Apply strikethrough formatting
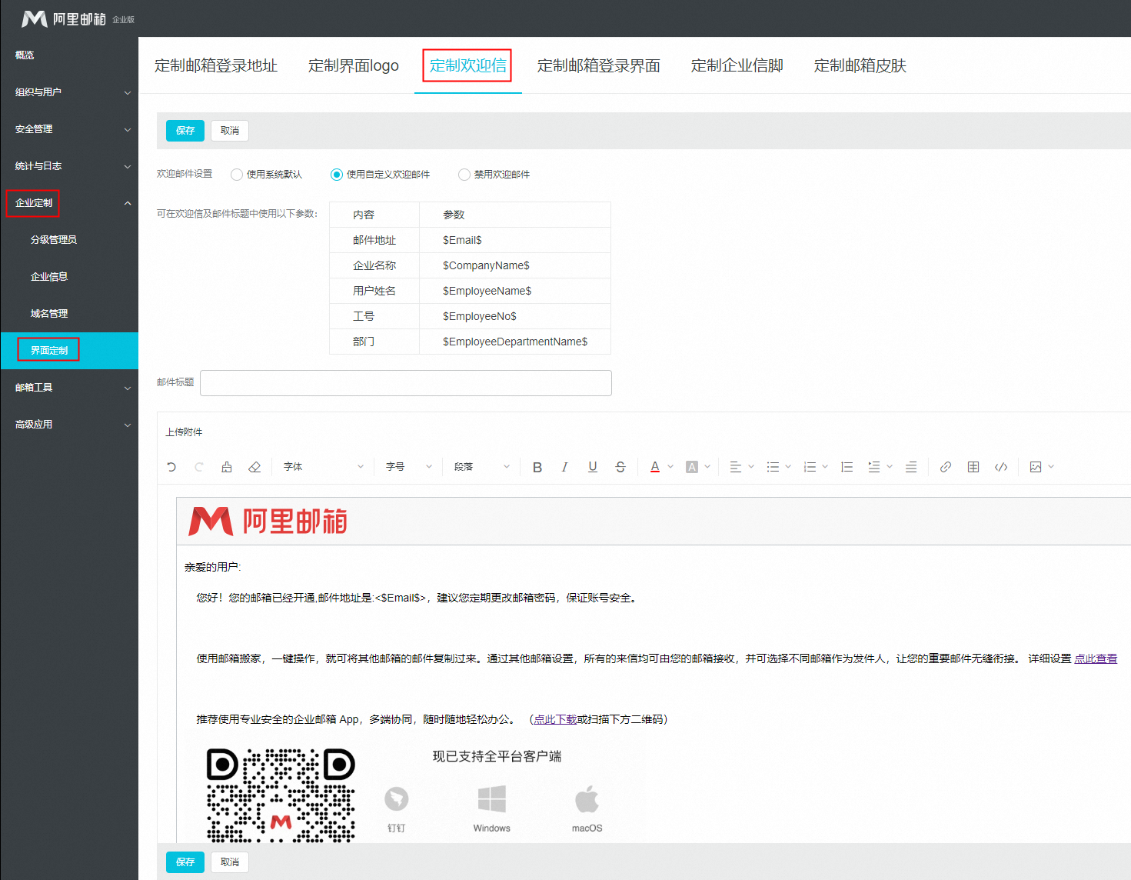This screenshot has width=1131, height=880. point(620,466)
